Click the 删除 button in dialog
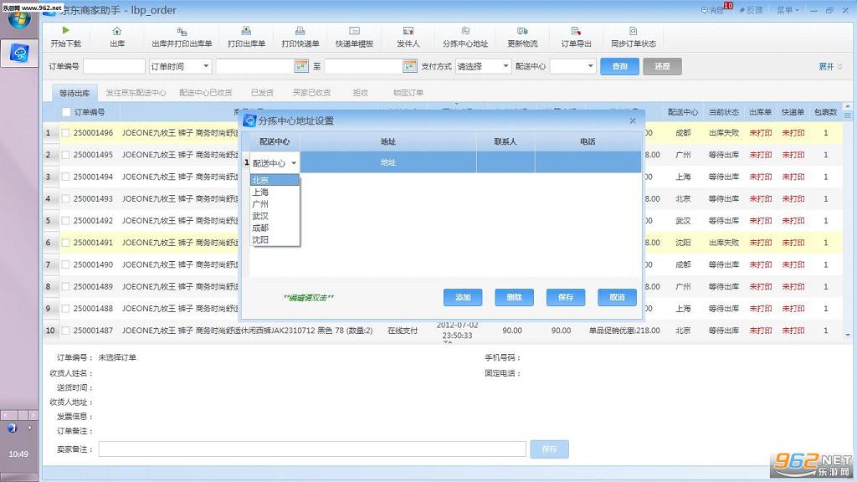857x482 pixels. [x=514, y=297]
